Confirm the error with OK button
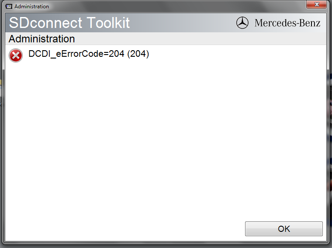This screenshot has height=248, width=332. tap(284, 229)
